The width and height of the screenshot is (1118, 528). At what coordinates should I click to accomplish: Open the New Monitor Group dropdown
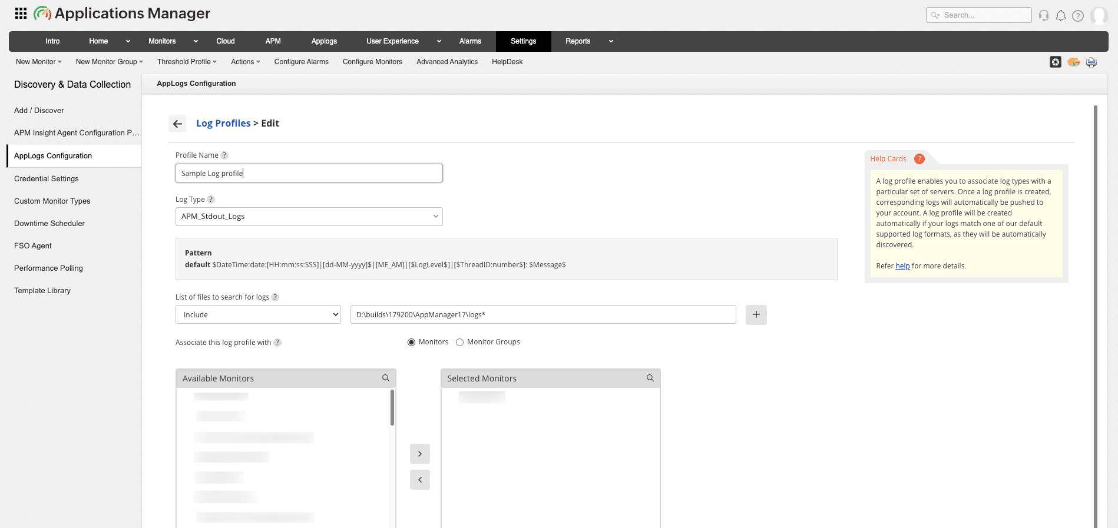point(110,62)
